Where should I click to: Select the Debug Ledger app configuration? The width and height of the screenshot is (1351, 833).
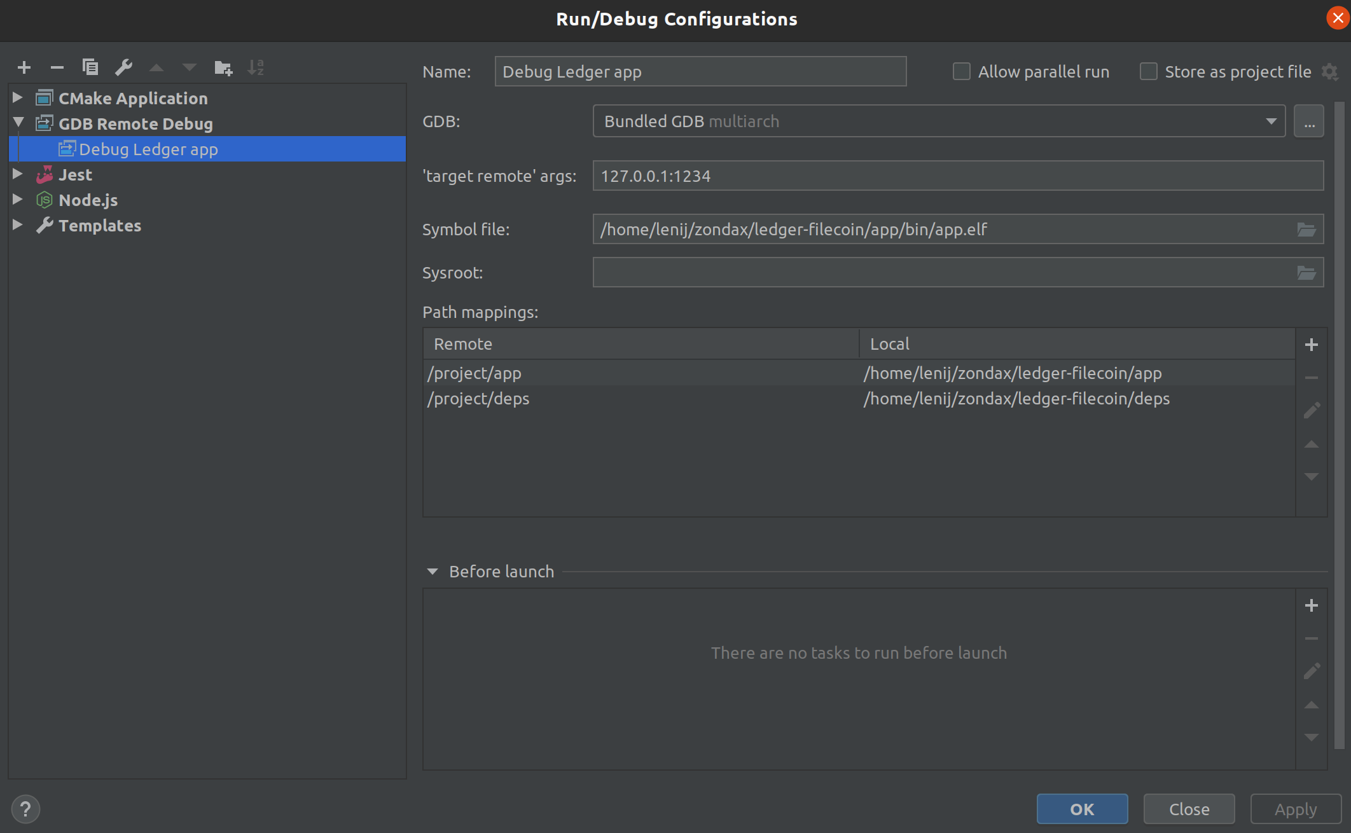[148, 149]
